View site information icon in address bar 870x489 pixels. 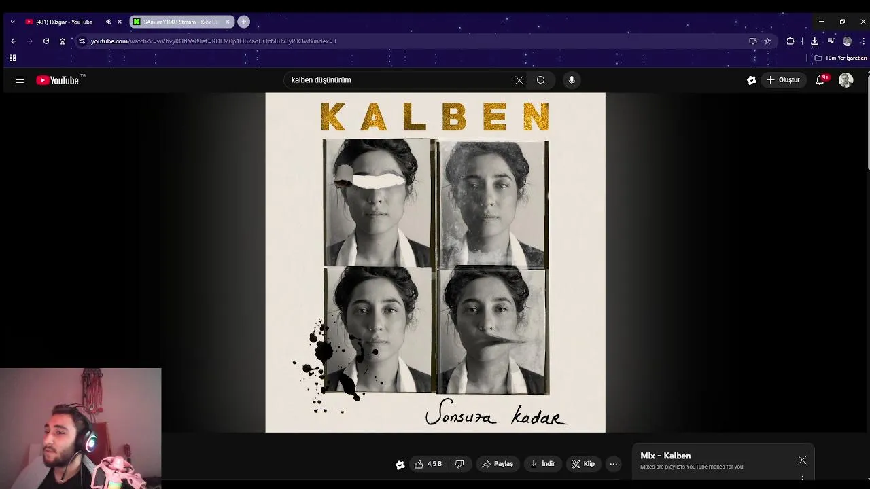pyautogui.click(x=82, y=41)
